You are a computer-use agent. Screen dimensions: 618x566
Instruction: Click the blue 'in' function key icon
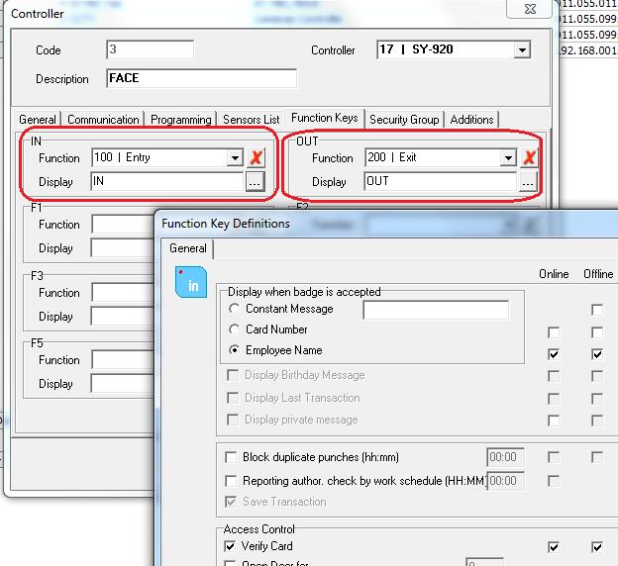(189, 283)
